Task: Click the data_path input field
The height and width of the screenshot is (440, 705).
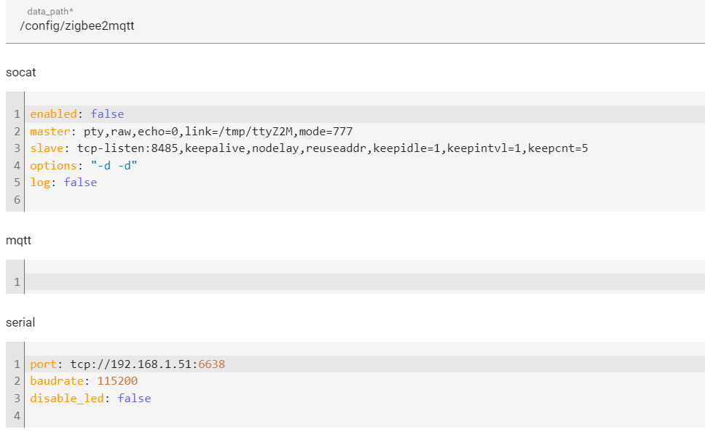Action: coord(291,25)
